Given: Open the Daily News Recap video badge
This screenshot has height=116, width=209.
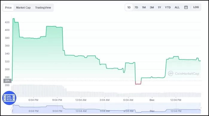Looking at the screenshot, I should [9, 98].
